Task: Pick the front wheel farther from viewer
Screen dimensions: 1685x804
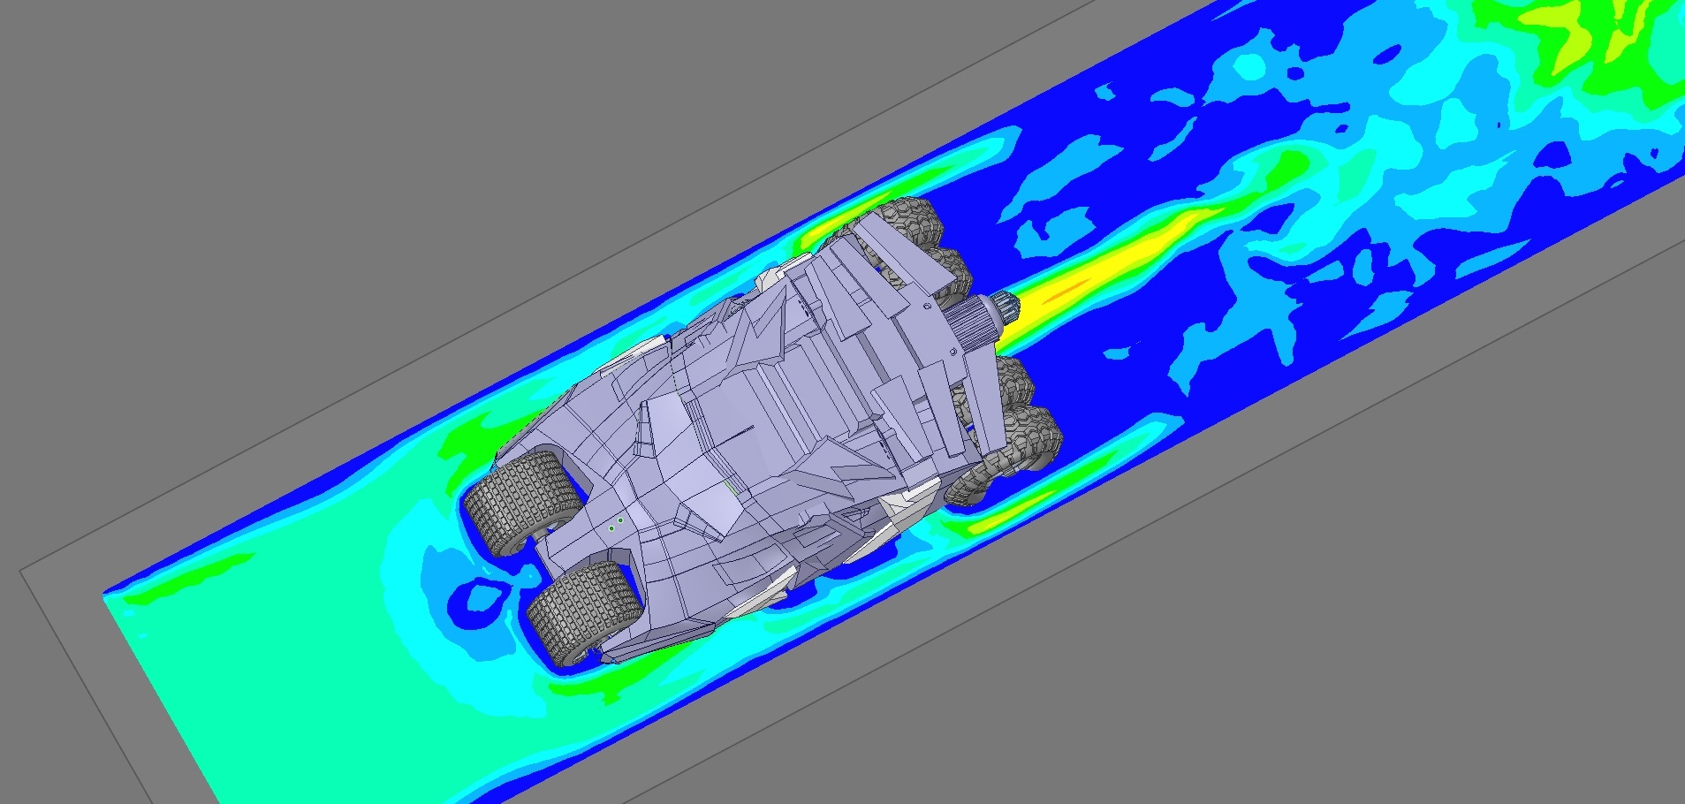Action: [x=523, y=503]
